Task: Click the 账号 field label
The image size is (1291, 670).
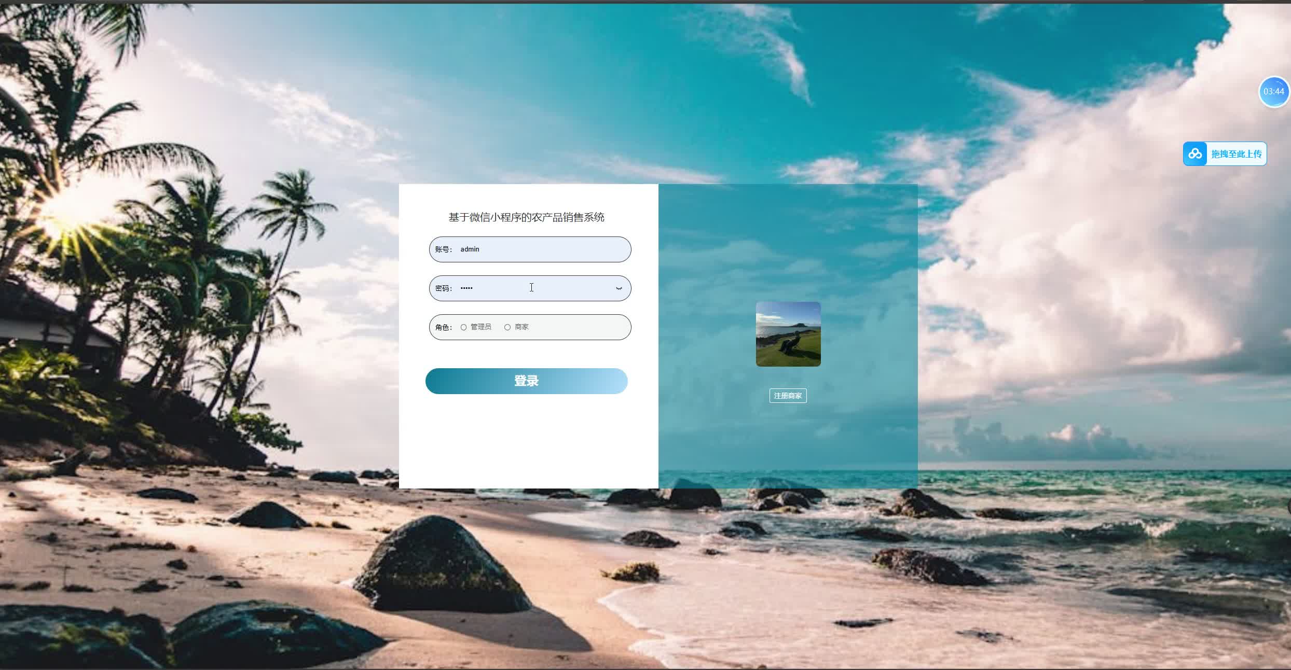Action: tap(443, 249)
